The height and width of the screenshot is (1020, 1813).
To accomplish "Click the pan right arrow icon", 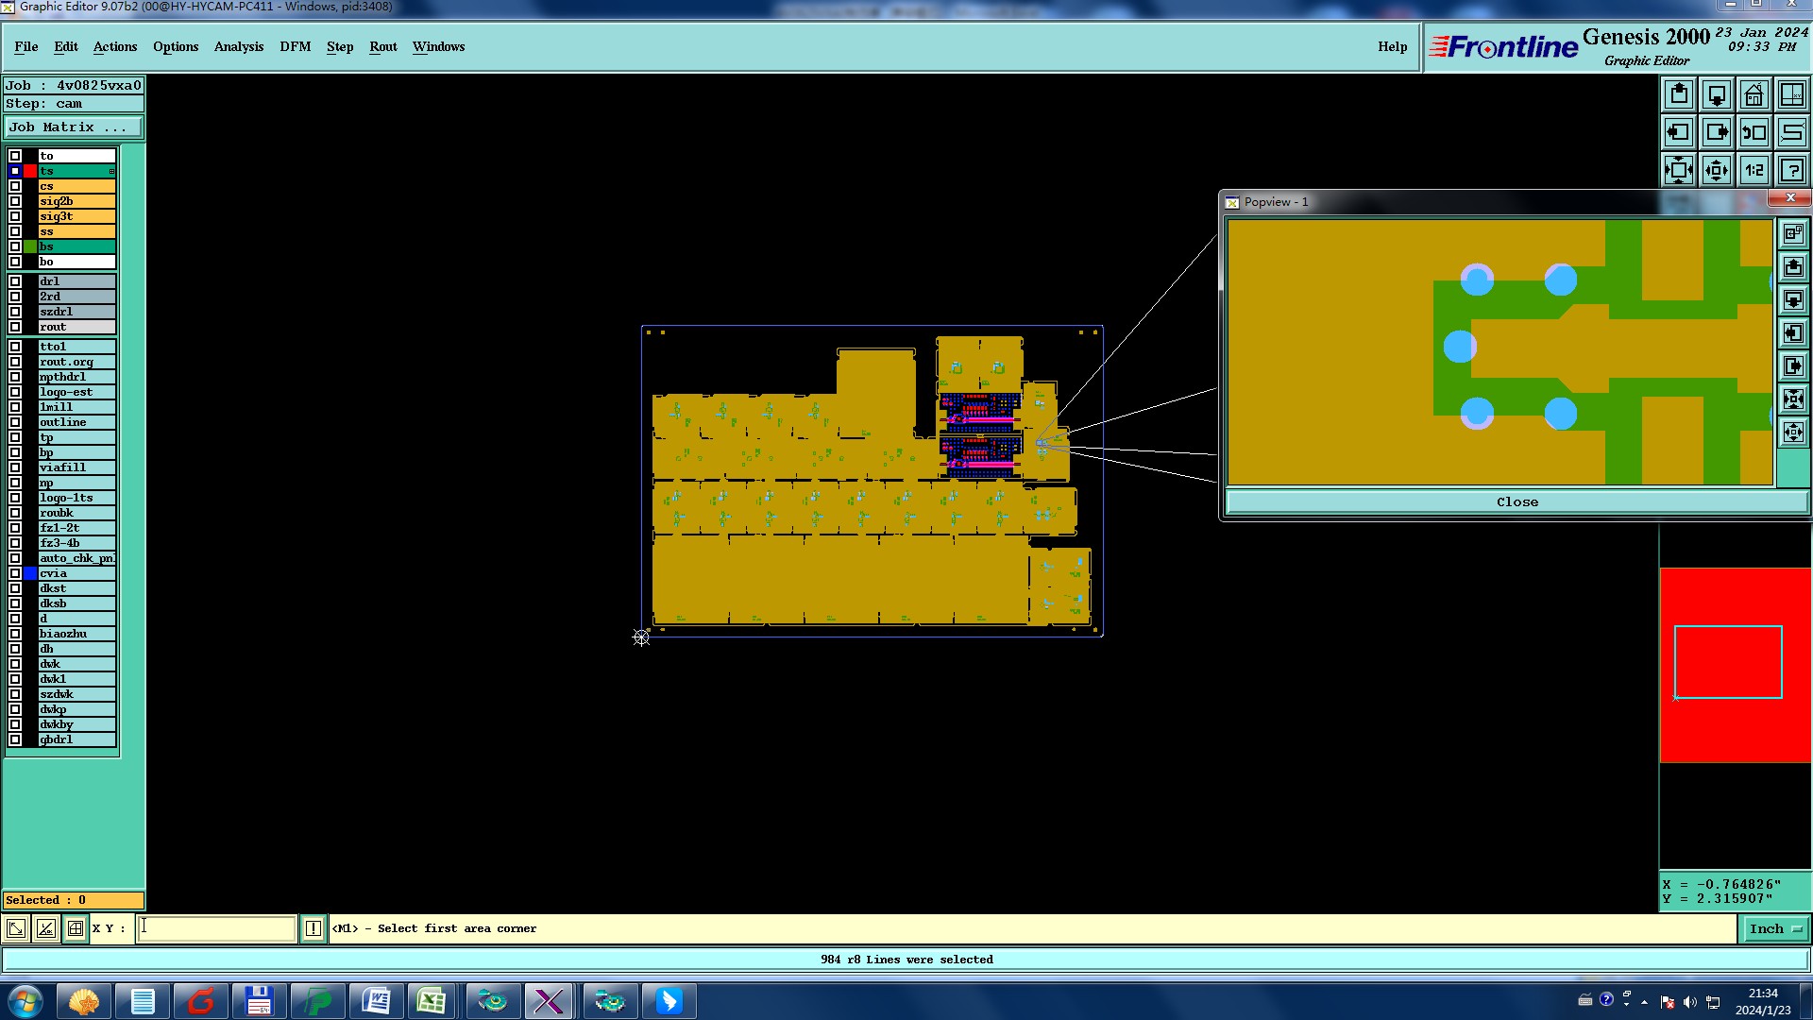I will click(1717, 132).
